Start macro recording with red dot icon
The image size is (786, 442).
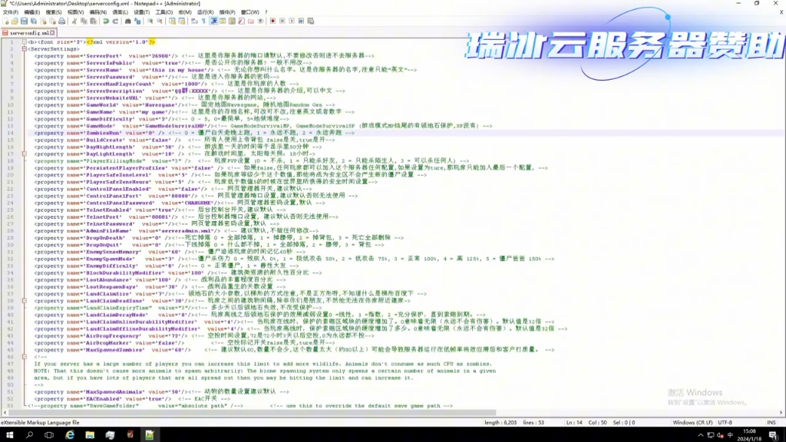point(272,21)
